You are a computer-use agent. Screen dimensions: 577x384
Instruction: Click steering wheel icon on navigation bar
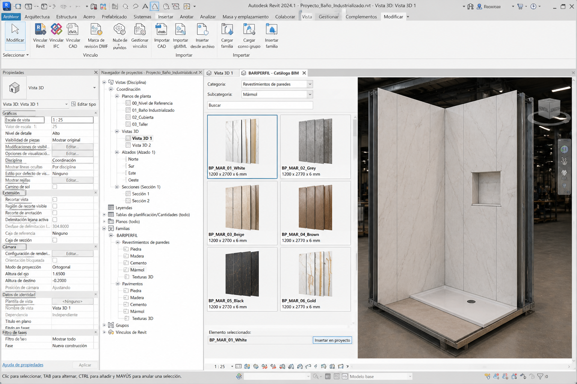pyautogui.click(x=564, y=149)
